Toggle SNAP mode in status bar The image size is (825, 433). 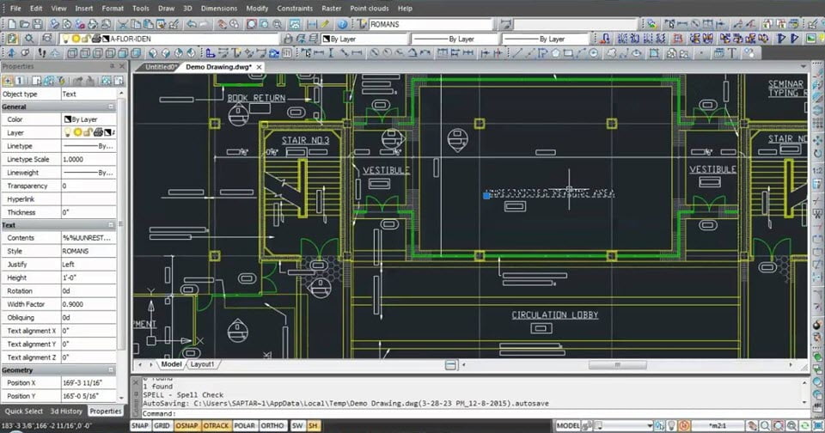coord(140,425)
